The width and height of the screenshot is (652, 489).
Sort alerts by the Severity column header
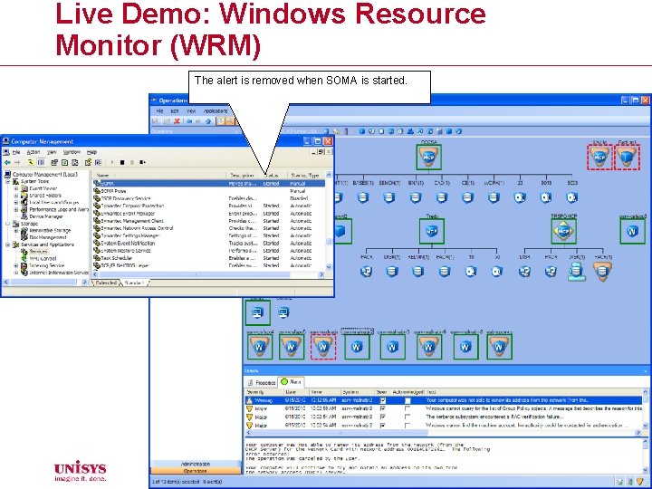tap(264, 392)
